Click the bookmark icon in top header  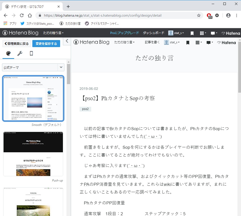[192, 33]
